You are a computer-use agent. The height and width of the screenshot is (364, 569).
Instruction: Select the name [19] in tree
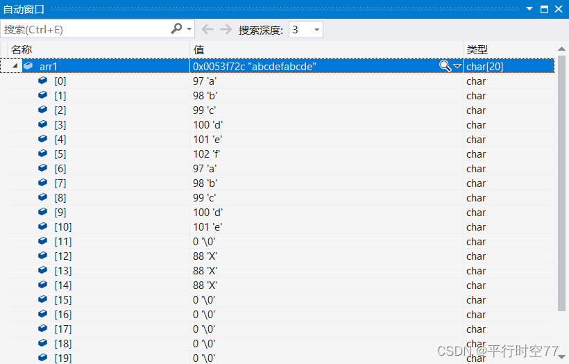[x=63, y=358]
